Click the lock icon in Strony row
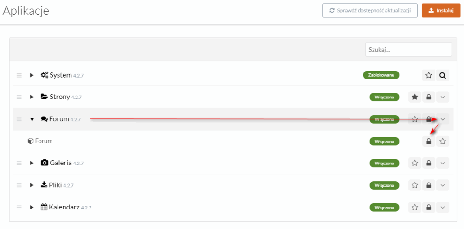 click(x=429, y=97)
